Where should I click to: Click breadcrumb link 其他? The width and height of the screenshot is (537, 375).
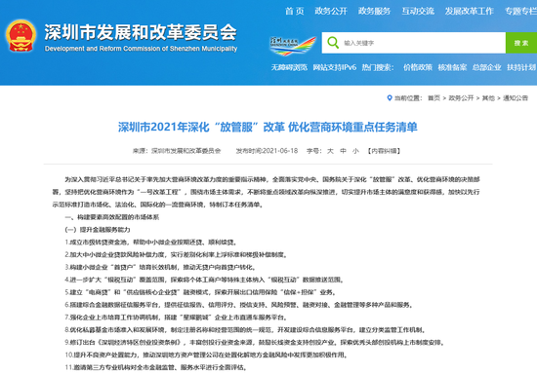[488, 98]
